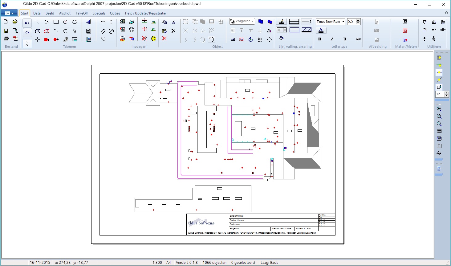Select the diagonal hatching fill icon
Image resolution: width=451 pixels, height=266 pixels.
307,30
